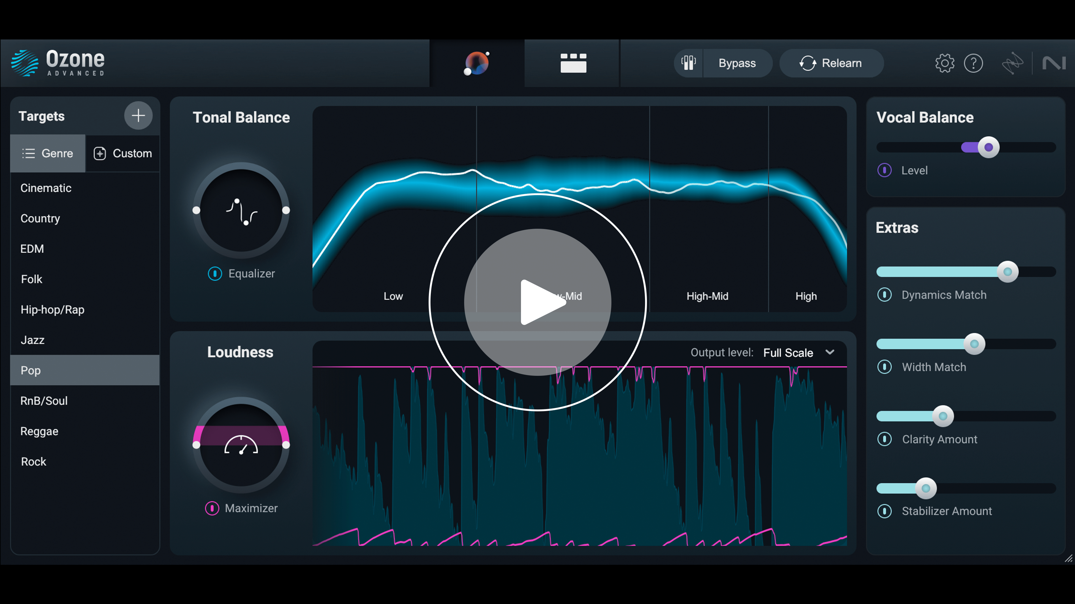Viewport: 1075px width, 604px height.
Task: Choose the Reggae genre target
Action: pos(85,431)
